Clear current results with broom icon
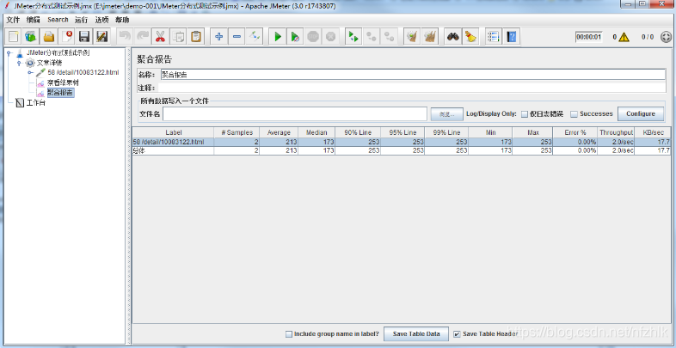 [x=412, y=37]
